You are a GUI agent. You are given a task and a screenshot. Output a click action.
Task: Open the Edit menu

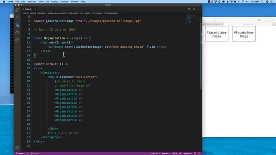(23, 2)
